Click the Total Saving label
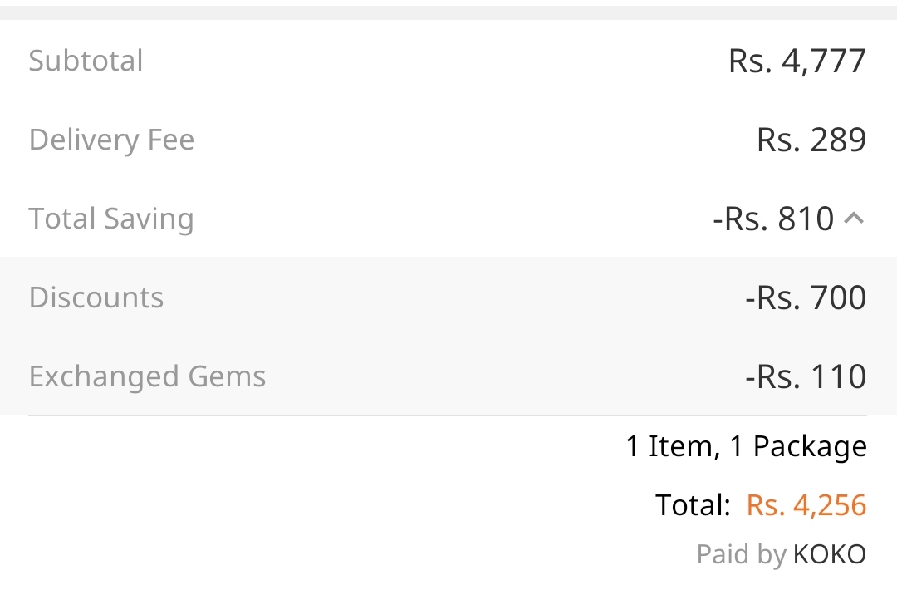The height and width of the screenshot is (595, 897). [x=111, y=219]
